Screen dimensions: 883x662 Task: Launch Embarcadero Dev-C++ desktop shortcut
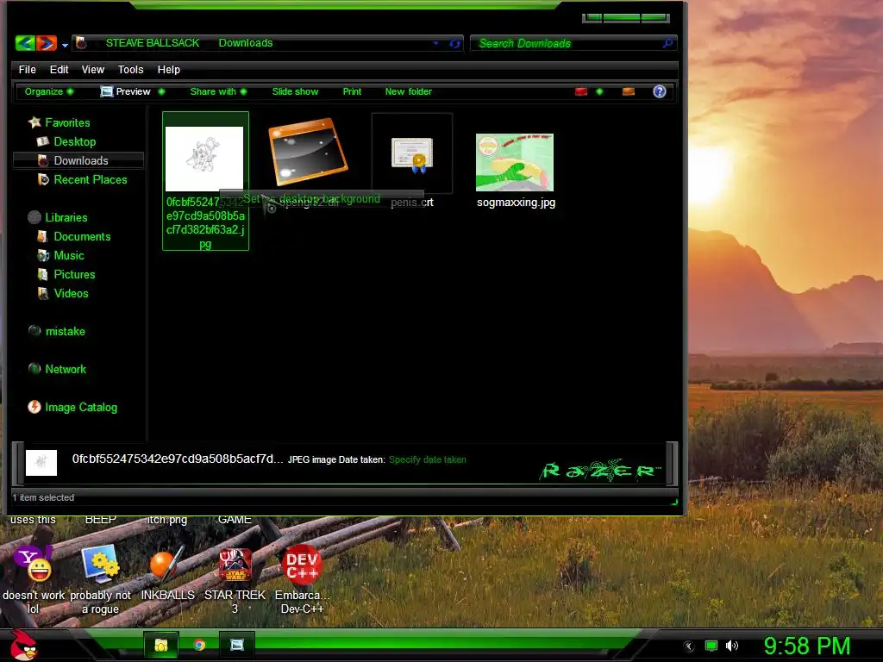click(x=303, y=565)
